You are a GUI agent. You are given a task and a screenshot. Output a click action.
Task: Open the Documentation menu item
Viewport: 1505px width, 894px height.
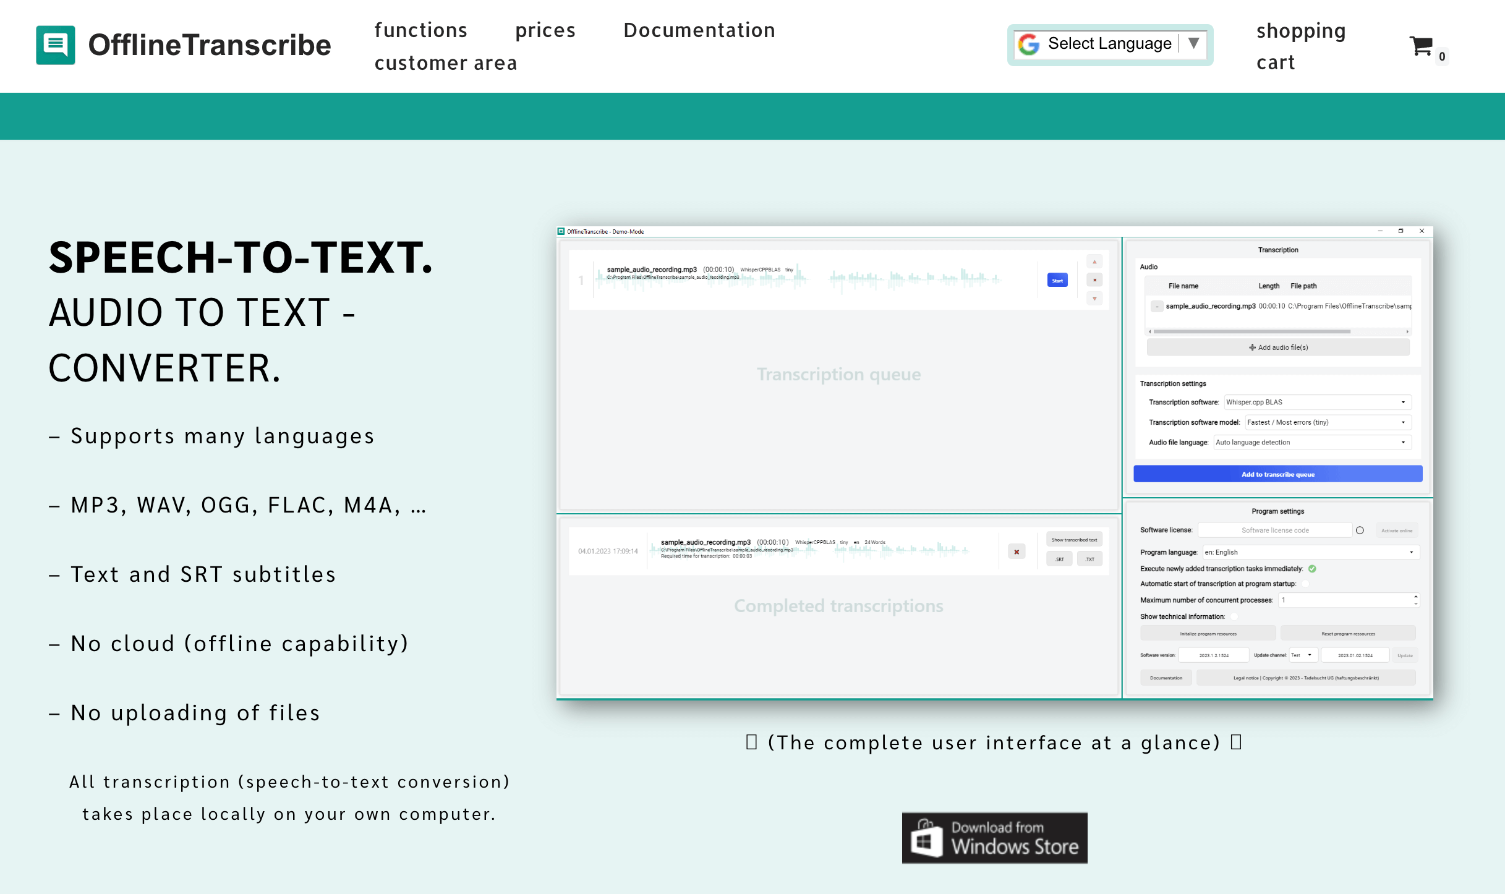[x=698, y=30]
